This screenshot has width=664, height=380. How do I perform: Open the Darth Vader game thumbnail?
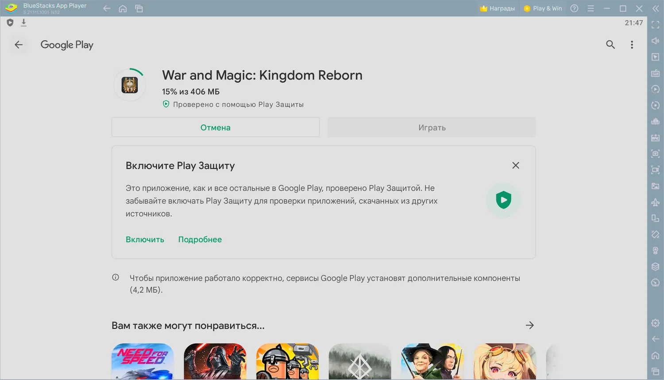(215, 361)
